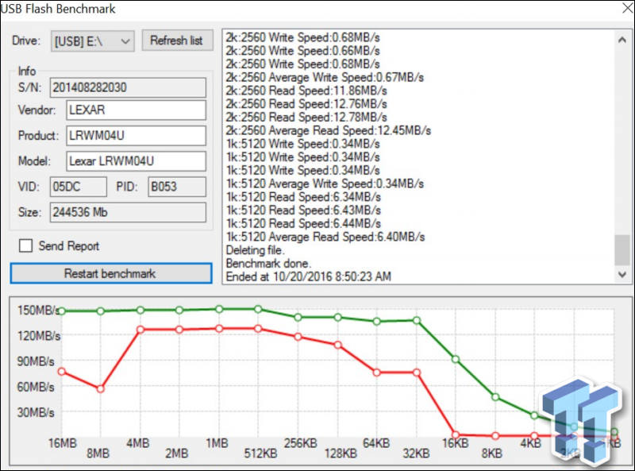Click the log line Write Speed:0.66MB/s

point(303,51)
